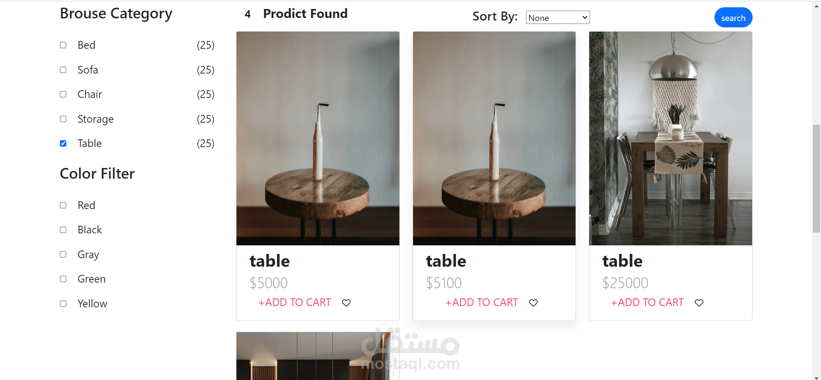The height and width of the screenshot is (380, 821).
Task: Select the Green color filter
Action: pos(63,279)
